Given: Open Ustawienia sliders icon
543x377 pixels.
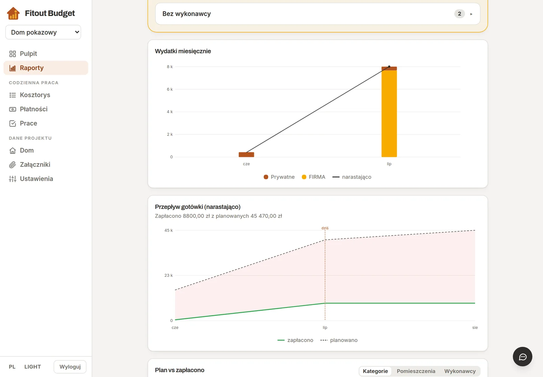Looking at the screenshot, I should 13,179.
